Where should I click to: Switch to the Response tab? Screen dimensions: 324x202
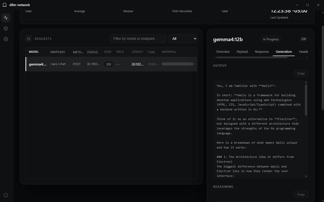coord(262,52)
